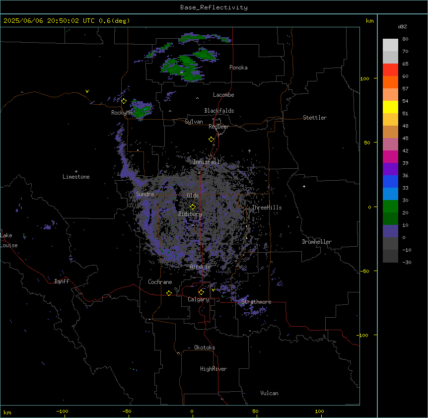
Task: Click the yellow diamond marker between Olds and Didsbury
Action: point(193,207)
